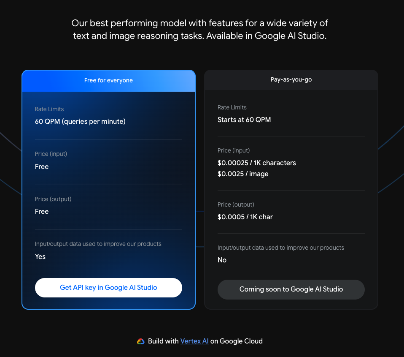Select the Pay-as-you-go header
404x357 pixels.
(x=291, y=80)
